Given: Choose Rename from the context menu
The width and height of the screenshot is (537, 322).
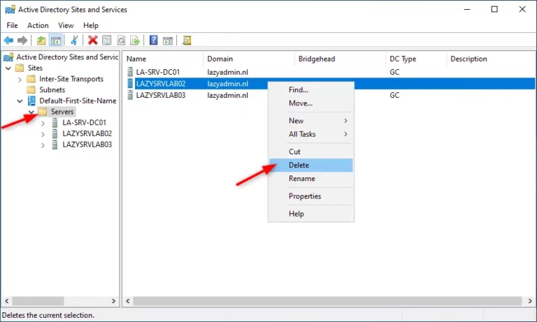Looking at the screenshot, I should coord(311,178).
